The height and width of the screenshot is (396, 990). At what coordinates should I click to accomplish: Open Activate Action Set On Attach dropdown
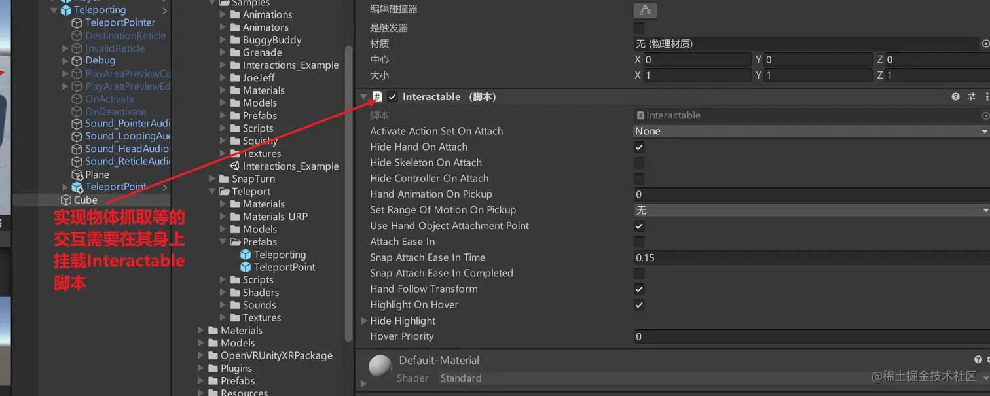click(811, 131)
